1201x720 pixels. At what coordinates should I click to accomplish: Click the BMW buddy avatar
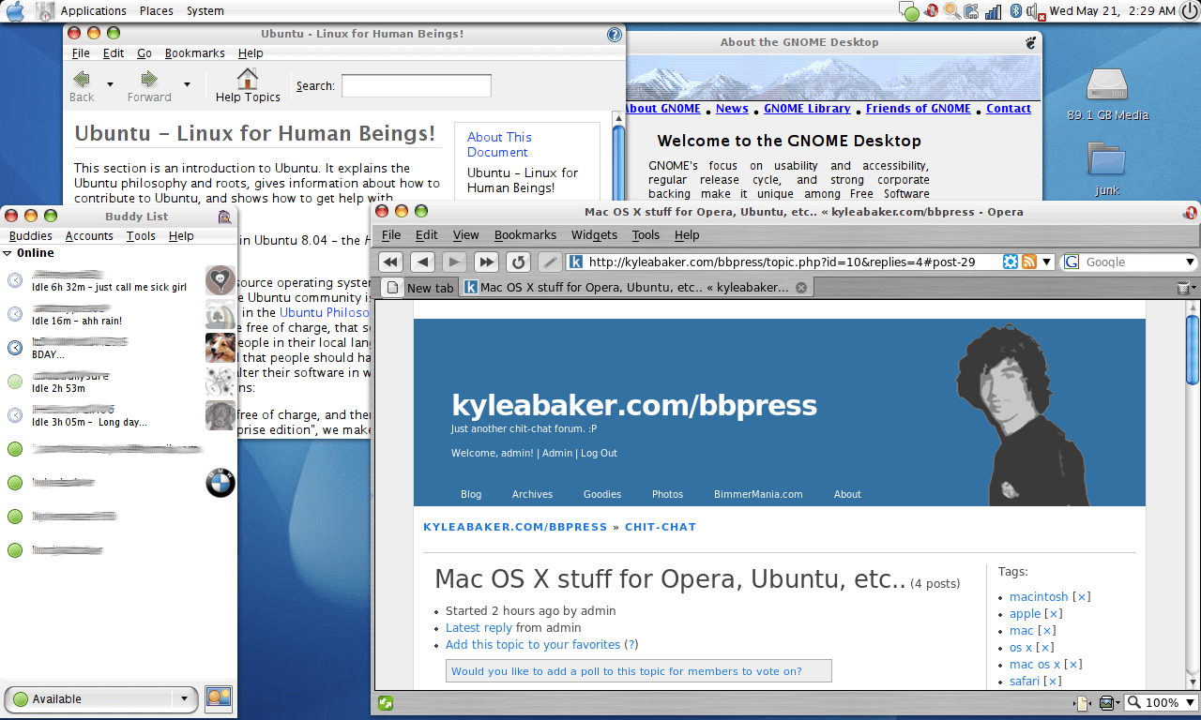tap(220, 483)
